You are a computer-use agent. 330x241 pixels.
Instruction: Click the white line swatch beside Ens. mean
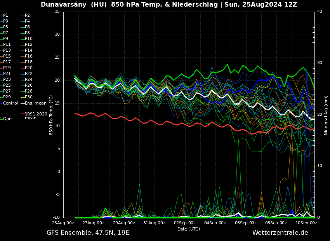point(23,103)
